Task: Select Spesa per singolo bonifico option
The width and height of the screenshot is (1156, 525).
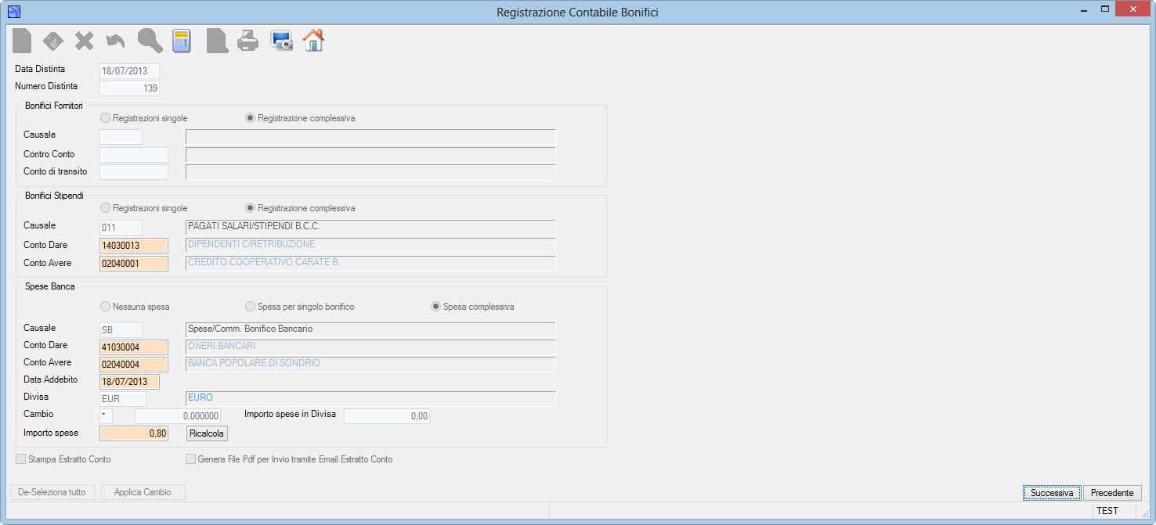Action: (x=300, y=307)
